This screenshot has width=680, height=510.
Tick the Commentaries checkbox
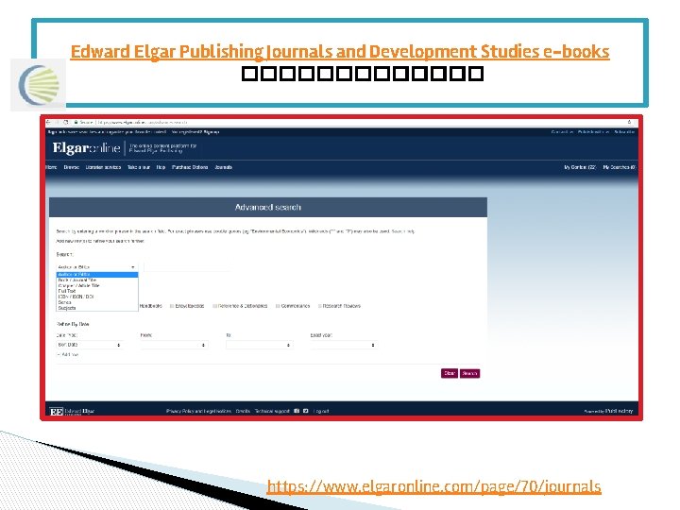(x=278, y=306)
